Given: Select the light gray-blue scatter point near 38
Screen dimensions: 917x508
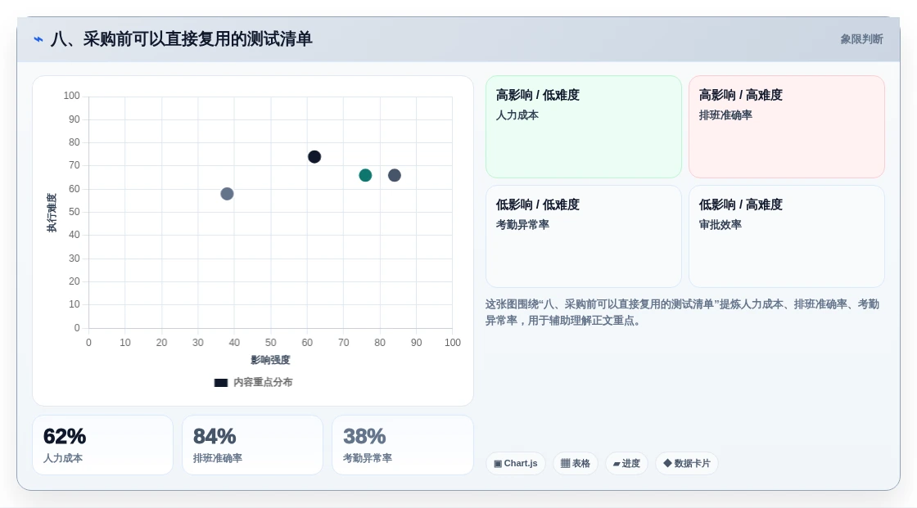Looking at the screenshot, I should pos(227,194).
